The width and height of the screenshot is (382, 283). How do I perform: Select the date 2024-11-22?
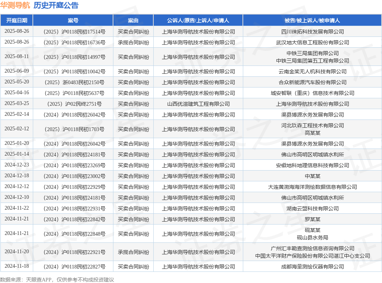tap(16, 208)
